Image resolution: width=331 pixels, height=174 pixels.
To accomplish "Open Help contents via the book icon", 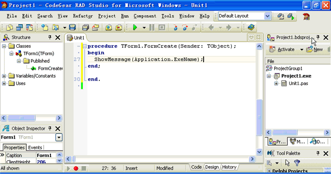I will [x=251, y=27].
